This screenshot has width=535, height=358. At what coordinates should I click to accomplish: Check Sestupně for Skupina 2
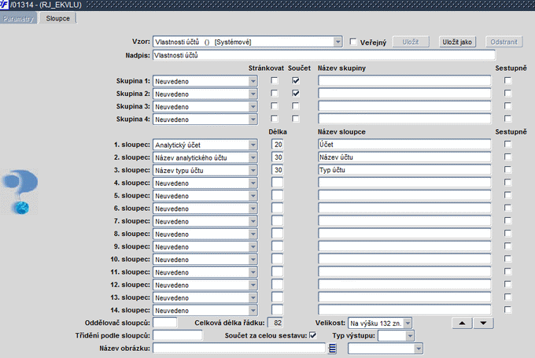[507, 93]
